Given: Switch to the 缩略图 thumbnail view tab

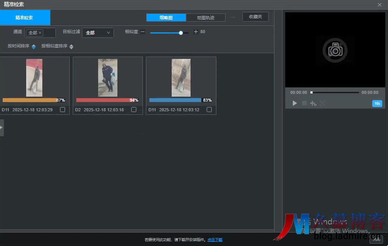Looking at the screenshot, I should [x=166, y=18].
